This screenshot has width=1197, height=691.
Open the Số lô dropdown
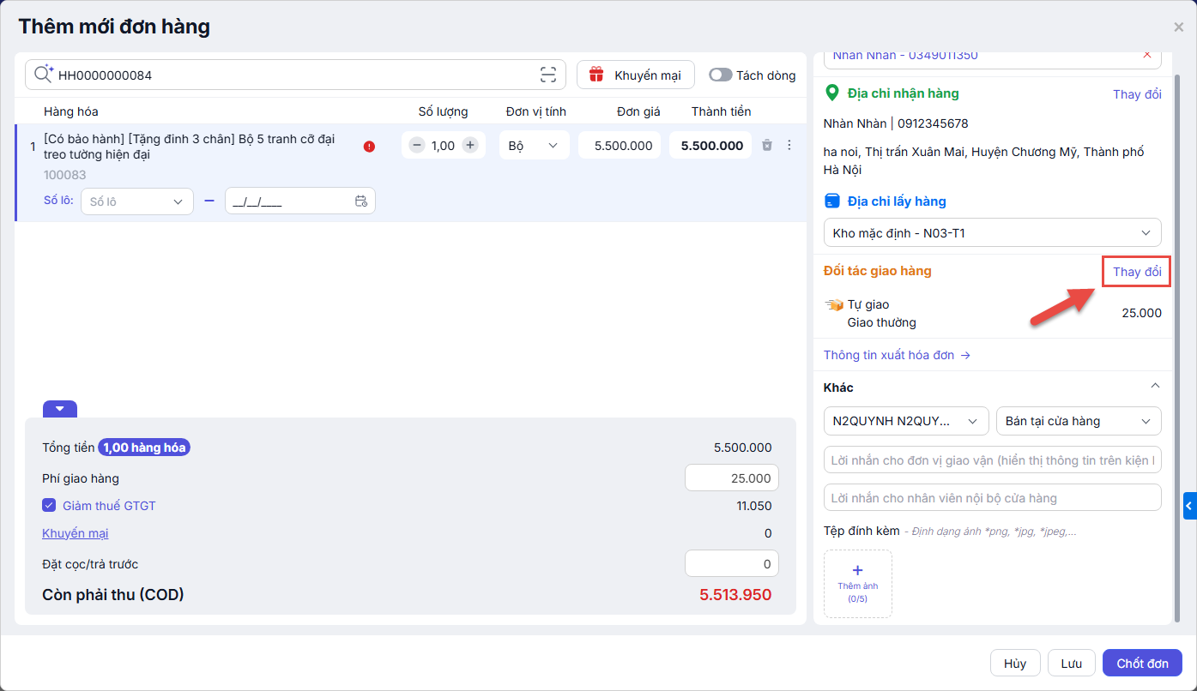137,201
